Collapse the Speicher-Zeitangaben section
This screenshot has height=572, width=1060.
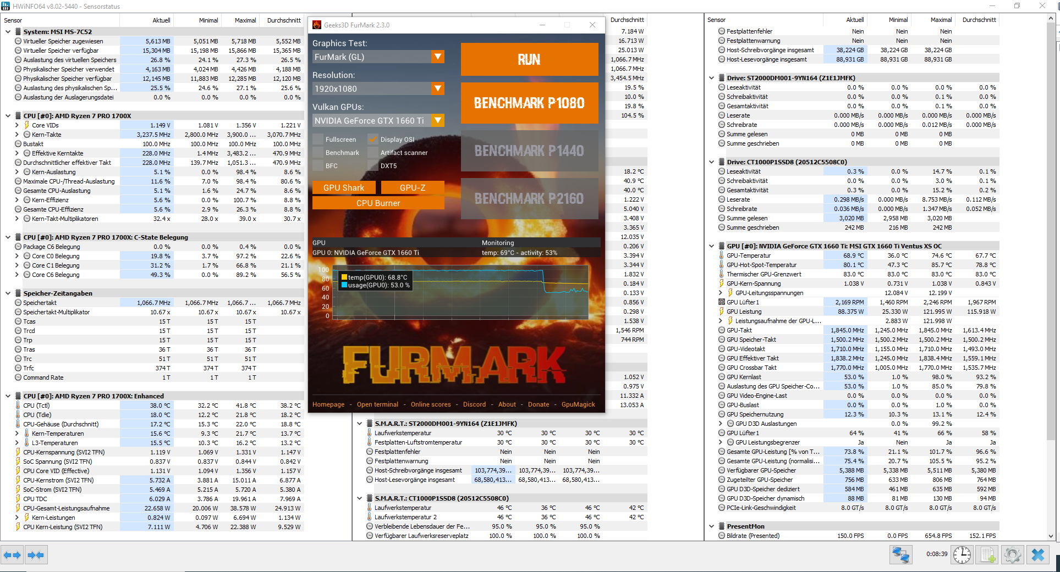(8, 293)
